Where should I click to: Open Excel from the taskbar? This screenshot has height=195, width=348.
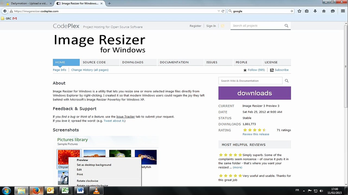[65, 191]
